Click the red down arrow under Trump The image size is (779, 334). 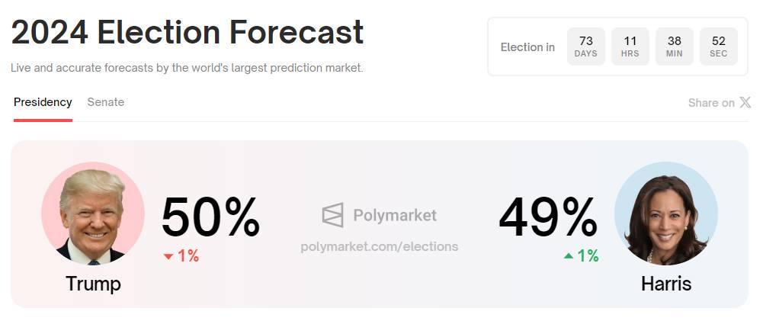168,257
